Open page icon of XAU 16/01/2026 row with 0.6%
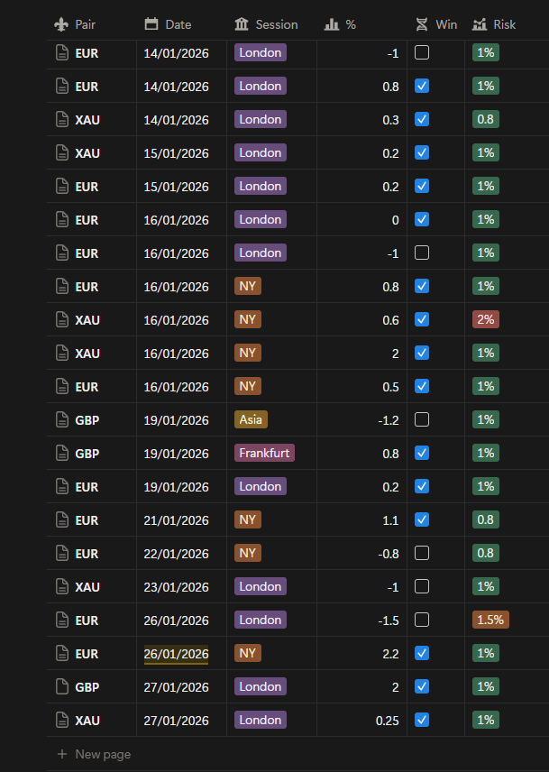Image resolution: width=549 pixels, height=772 pixels. (x=62, y=319)
